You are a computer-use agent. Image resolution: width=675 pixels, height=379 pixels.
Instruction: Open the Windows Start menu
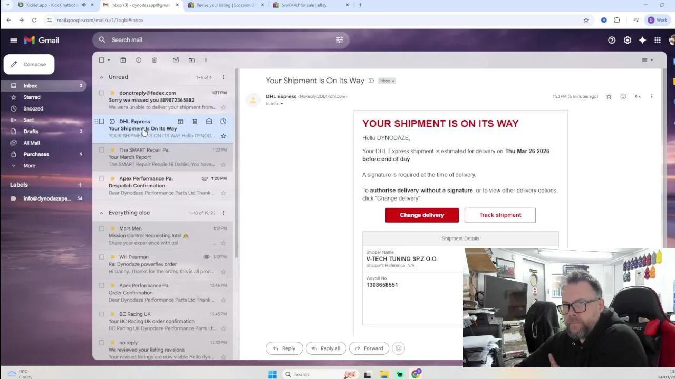[x=273, y=374]
